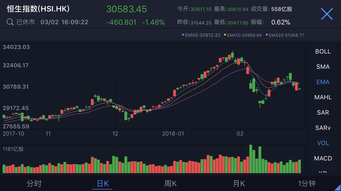Click the timestamp 03/02 16:09:22
The image size is (341, 191).
click(64, 22)
